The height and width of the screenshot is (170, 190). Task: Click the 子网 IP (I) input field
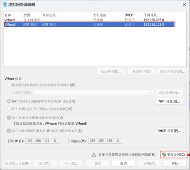[x=42, y=141]
